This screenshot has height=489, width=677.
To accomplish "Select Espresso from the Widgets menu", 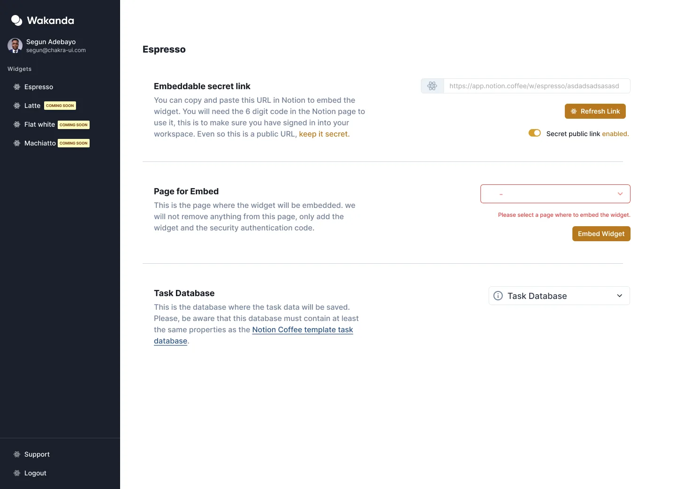I will coord(38,86).
